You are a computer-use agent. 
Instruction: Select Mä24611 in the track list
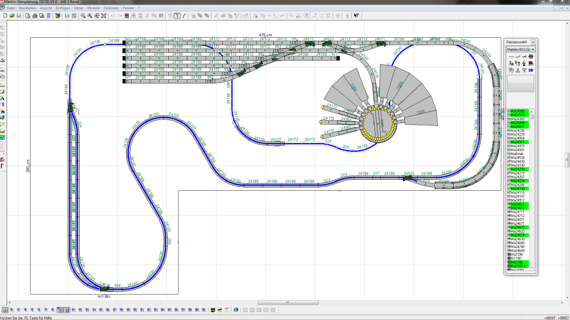point(518,205)
